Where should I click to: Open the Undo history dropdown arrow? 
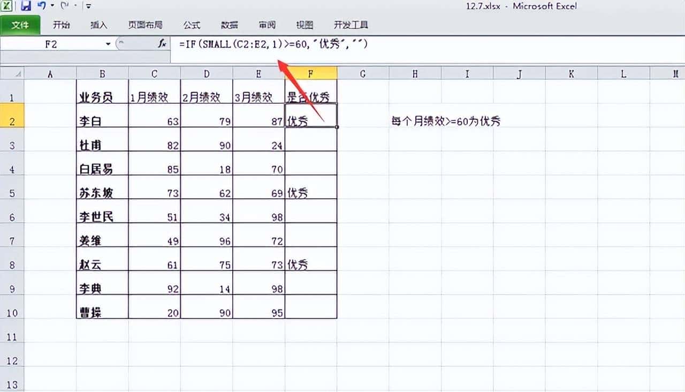pyautogui.click(x=52, y=5)
